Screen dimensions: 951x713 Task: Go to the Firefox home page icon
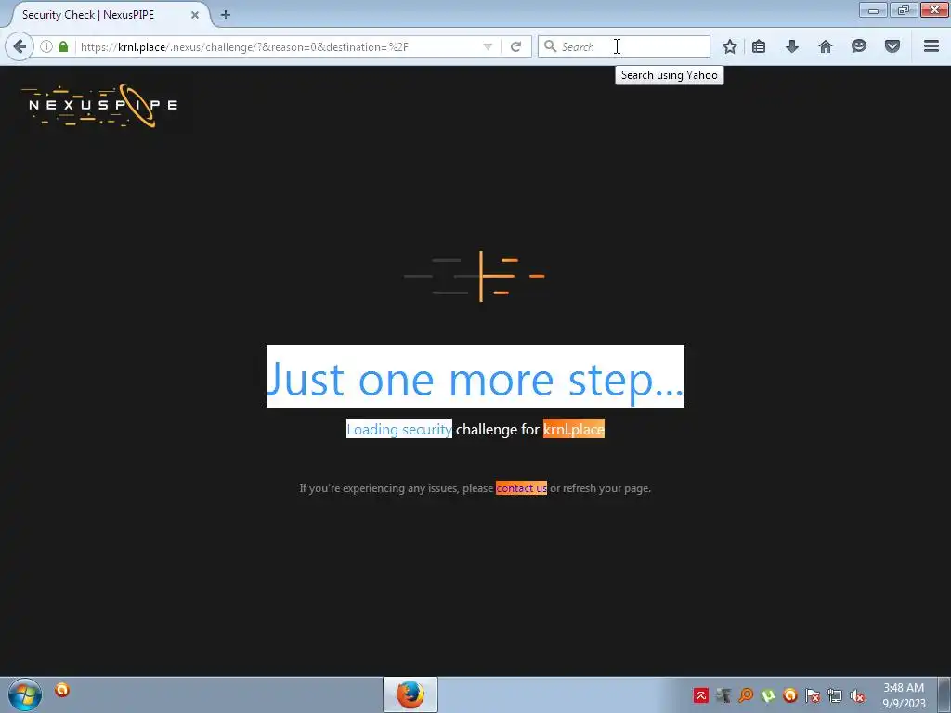tap(826, 46)
